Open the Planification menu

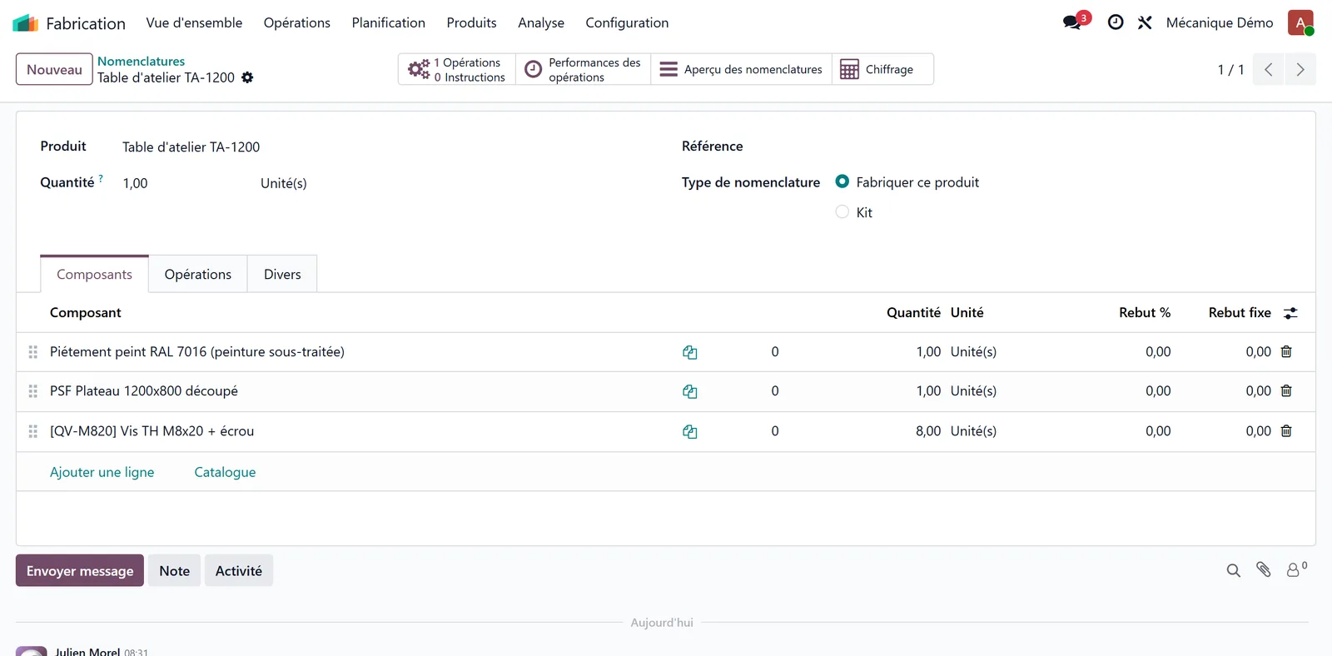click(389, 22)
